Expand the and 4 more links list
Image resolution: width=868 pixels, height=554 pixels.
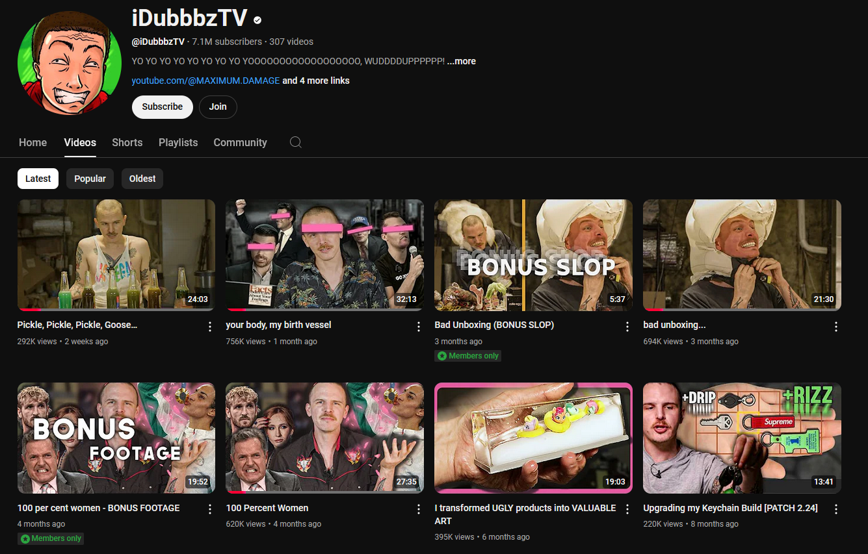pyautogui.click(x=316, y=81)
